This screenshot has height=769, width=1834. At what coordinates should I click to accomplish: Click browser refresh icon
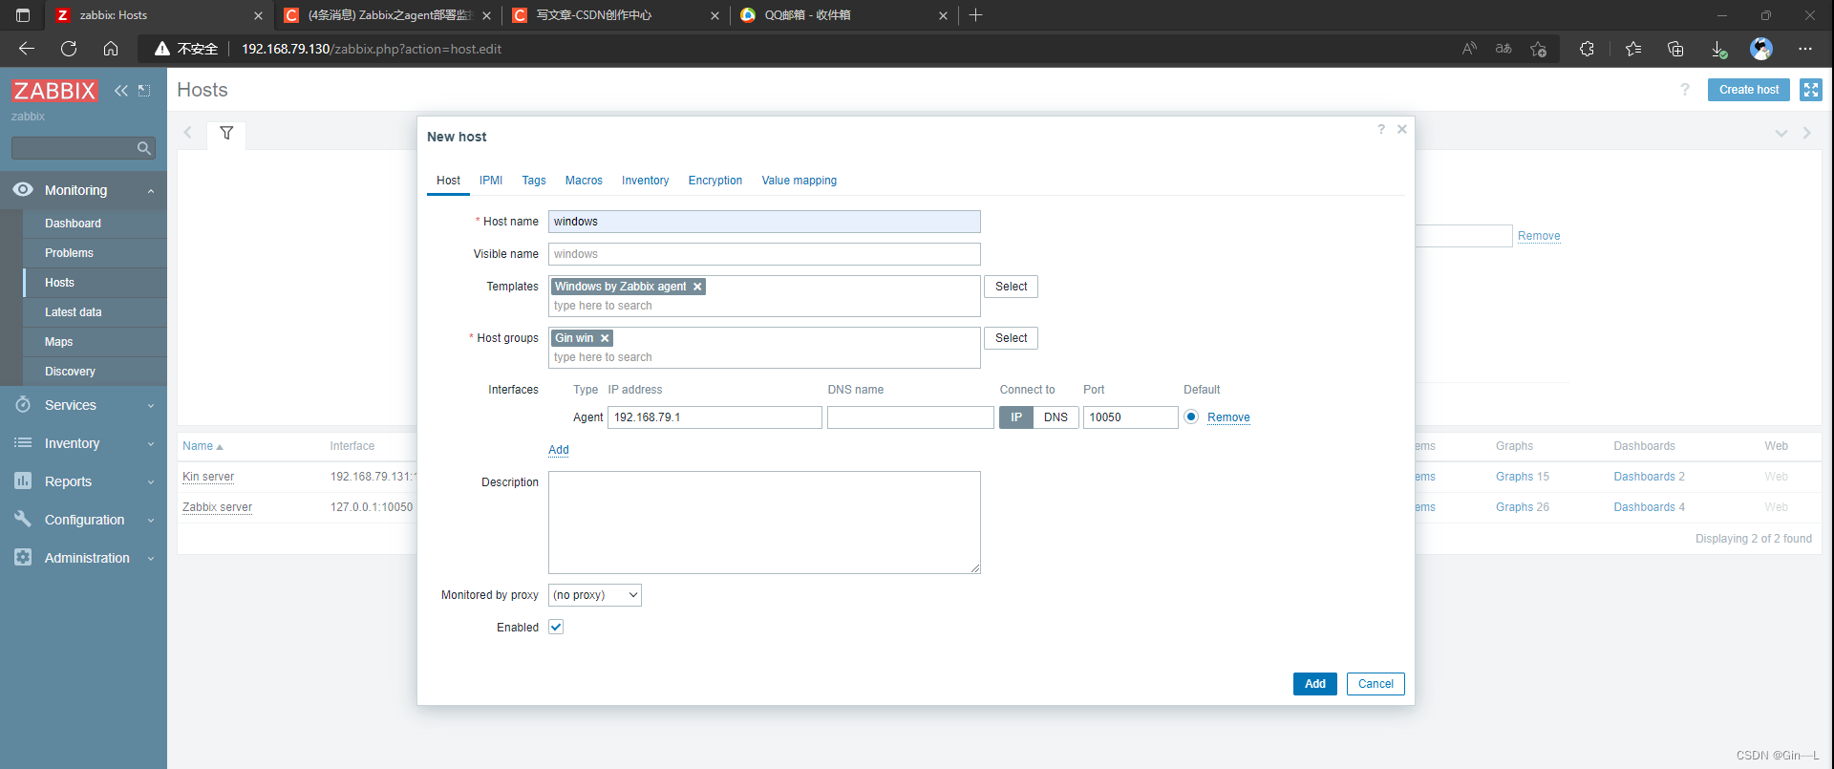click(69, 49)
